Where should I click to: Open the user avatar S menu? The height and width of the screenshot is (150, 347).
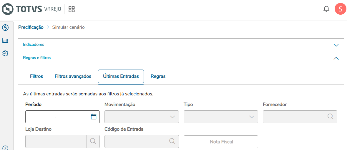click(x=340, y=9)
